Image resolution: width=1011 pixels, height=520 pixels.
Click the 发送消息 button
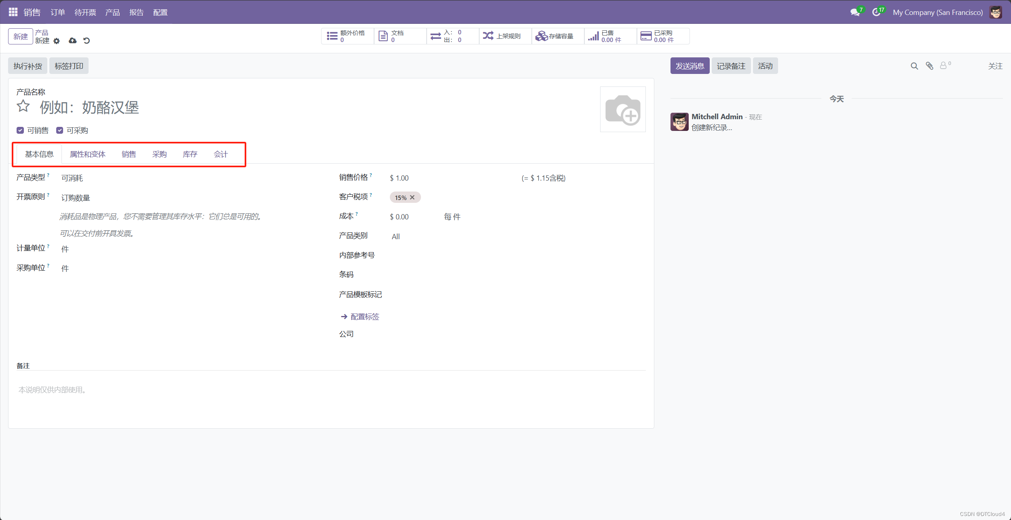[690, 66]
